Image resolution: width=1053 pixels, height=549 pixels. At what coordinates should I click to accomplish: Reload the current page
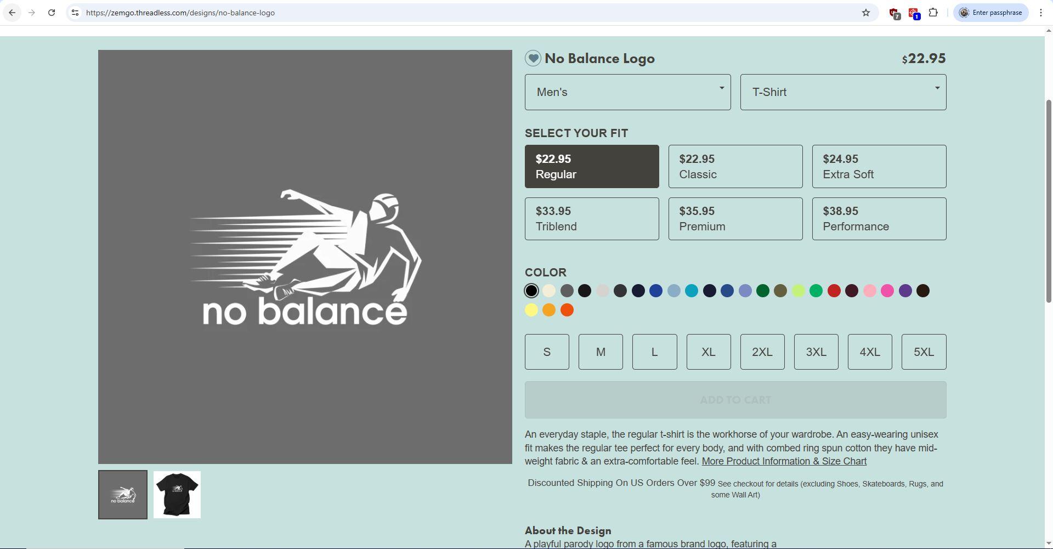[52, 13]
